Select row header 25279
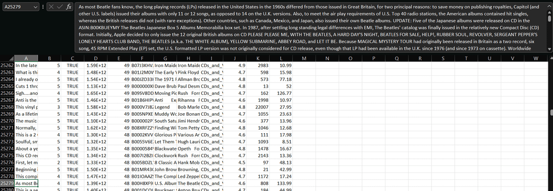The image size is (553, 191). [x=7, y=183]
